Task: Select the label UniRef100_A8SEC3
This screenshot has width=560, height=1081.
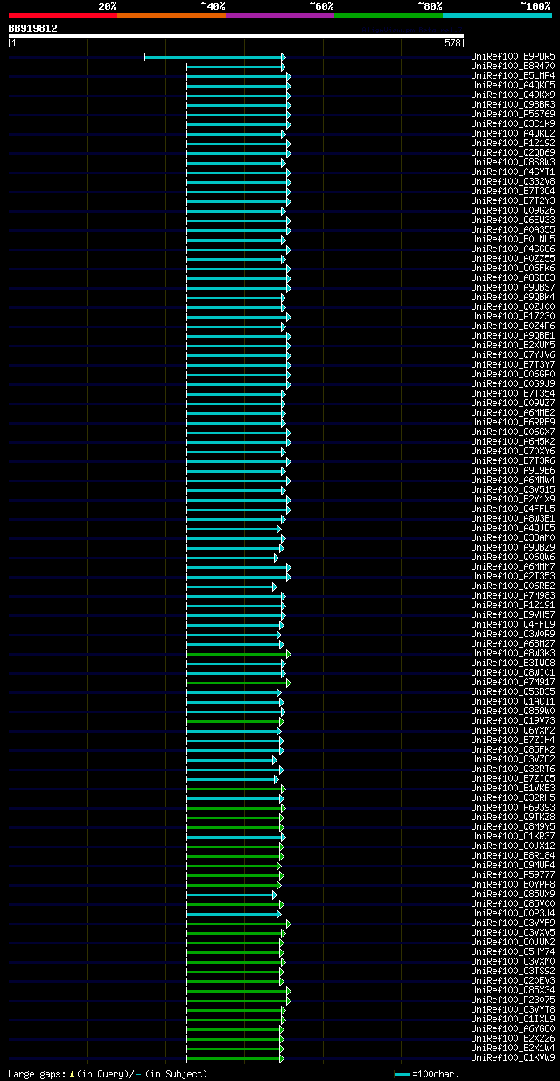Action: pyautogui.click(x=513, y=277)
